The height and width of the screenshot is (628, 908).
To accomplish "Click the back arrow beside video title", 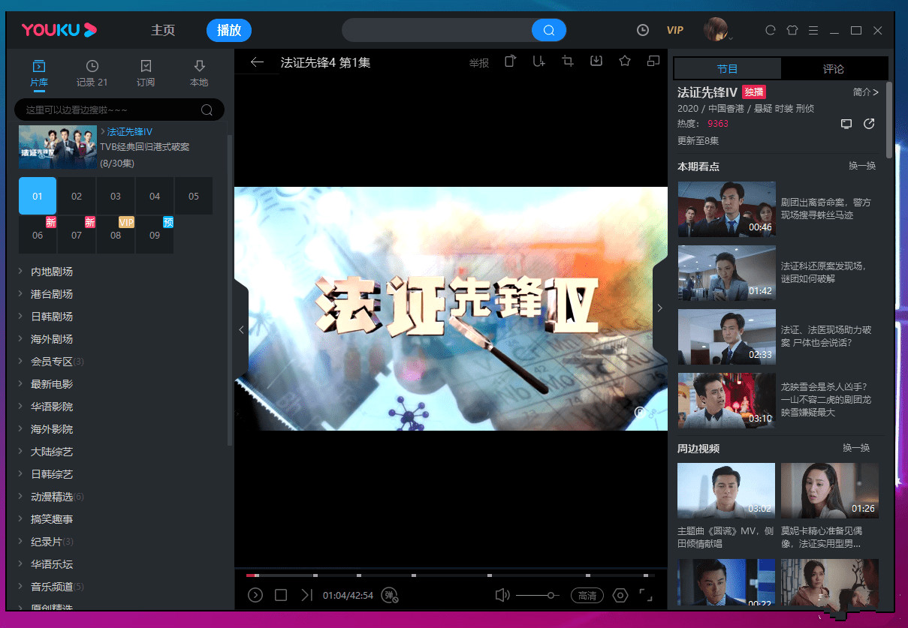I will point(258,62).
